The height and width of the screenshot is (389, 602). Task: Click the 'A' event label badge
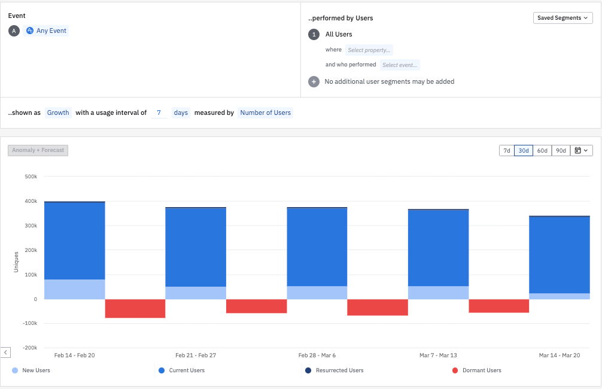(x=14, y=31)
